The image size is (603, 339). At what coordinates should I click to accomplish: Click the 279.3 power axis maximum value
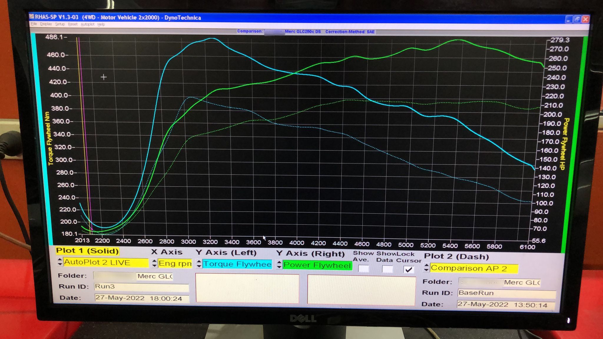(560, 40)
